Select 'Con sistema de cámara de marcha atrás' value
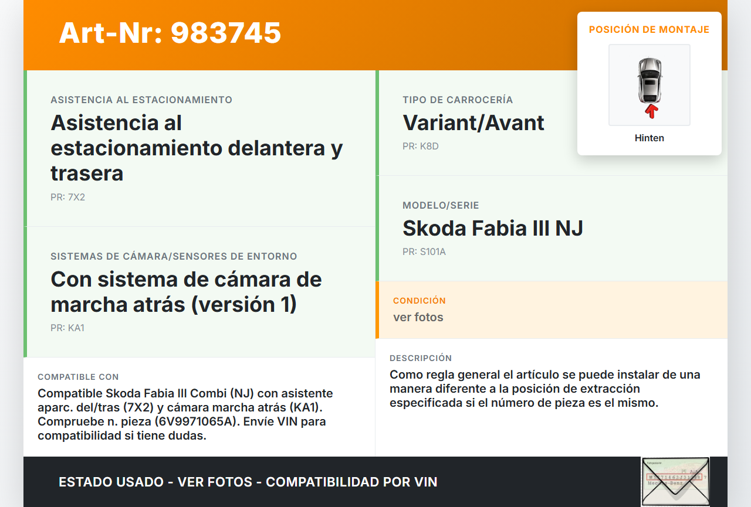The width and height of the screenshot is (751, 507). pyautogui.click(x=186, y=292)
